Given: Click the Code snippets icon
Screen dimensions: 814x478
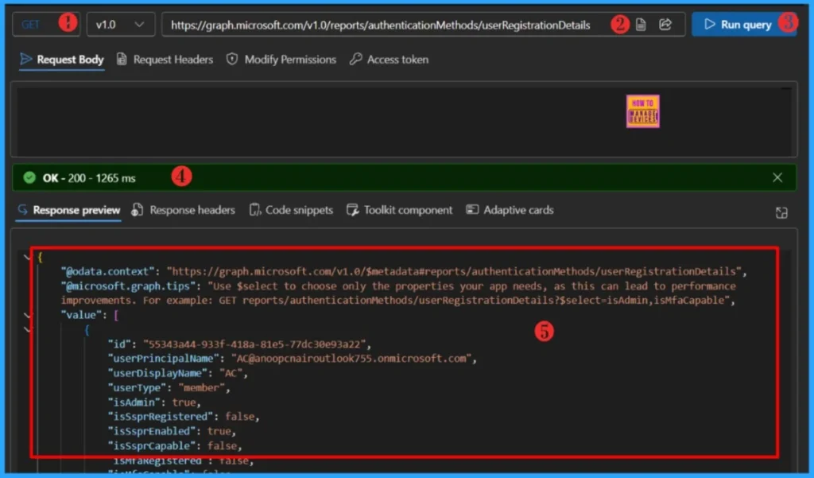Looking at the screenshot, I should coord(255,210).
